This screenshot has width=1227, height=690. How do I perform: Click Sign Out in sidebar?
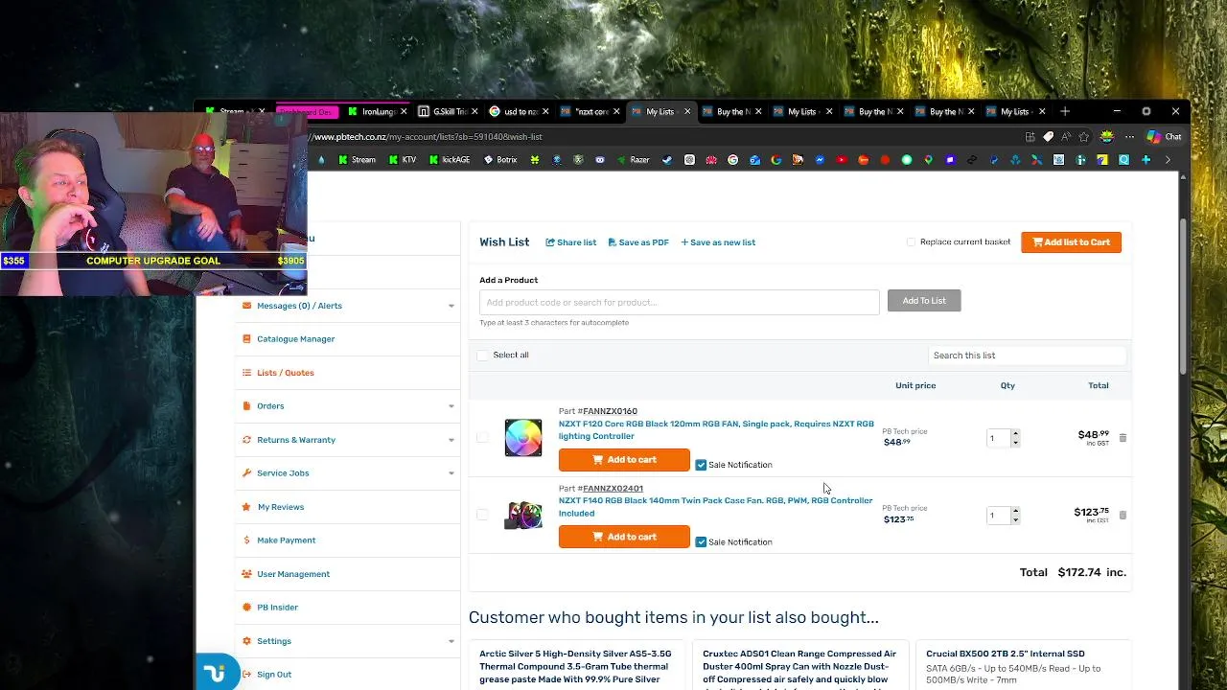[x=273, y=675]
